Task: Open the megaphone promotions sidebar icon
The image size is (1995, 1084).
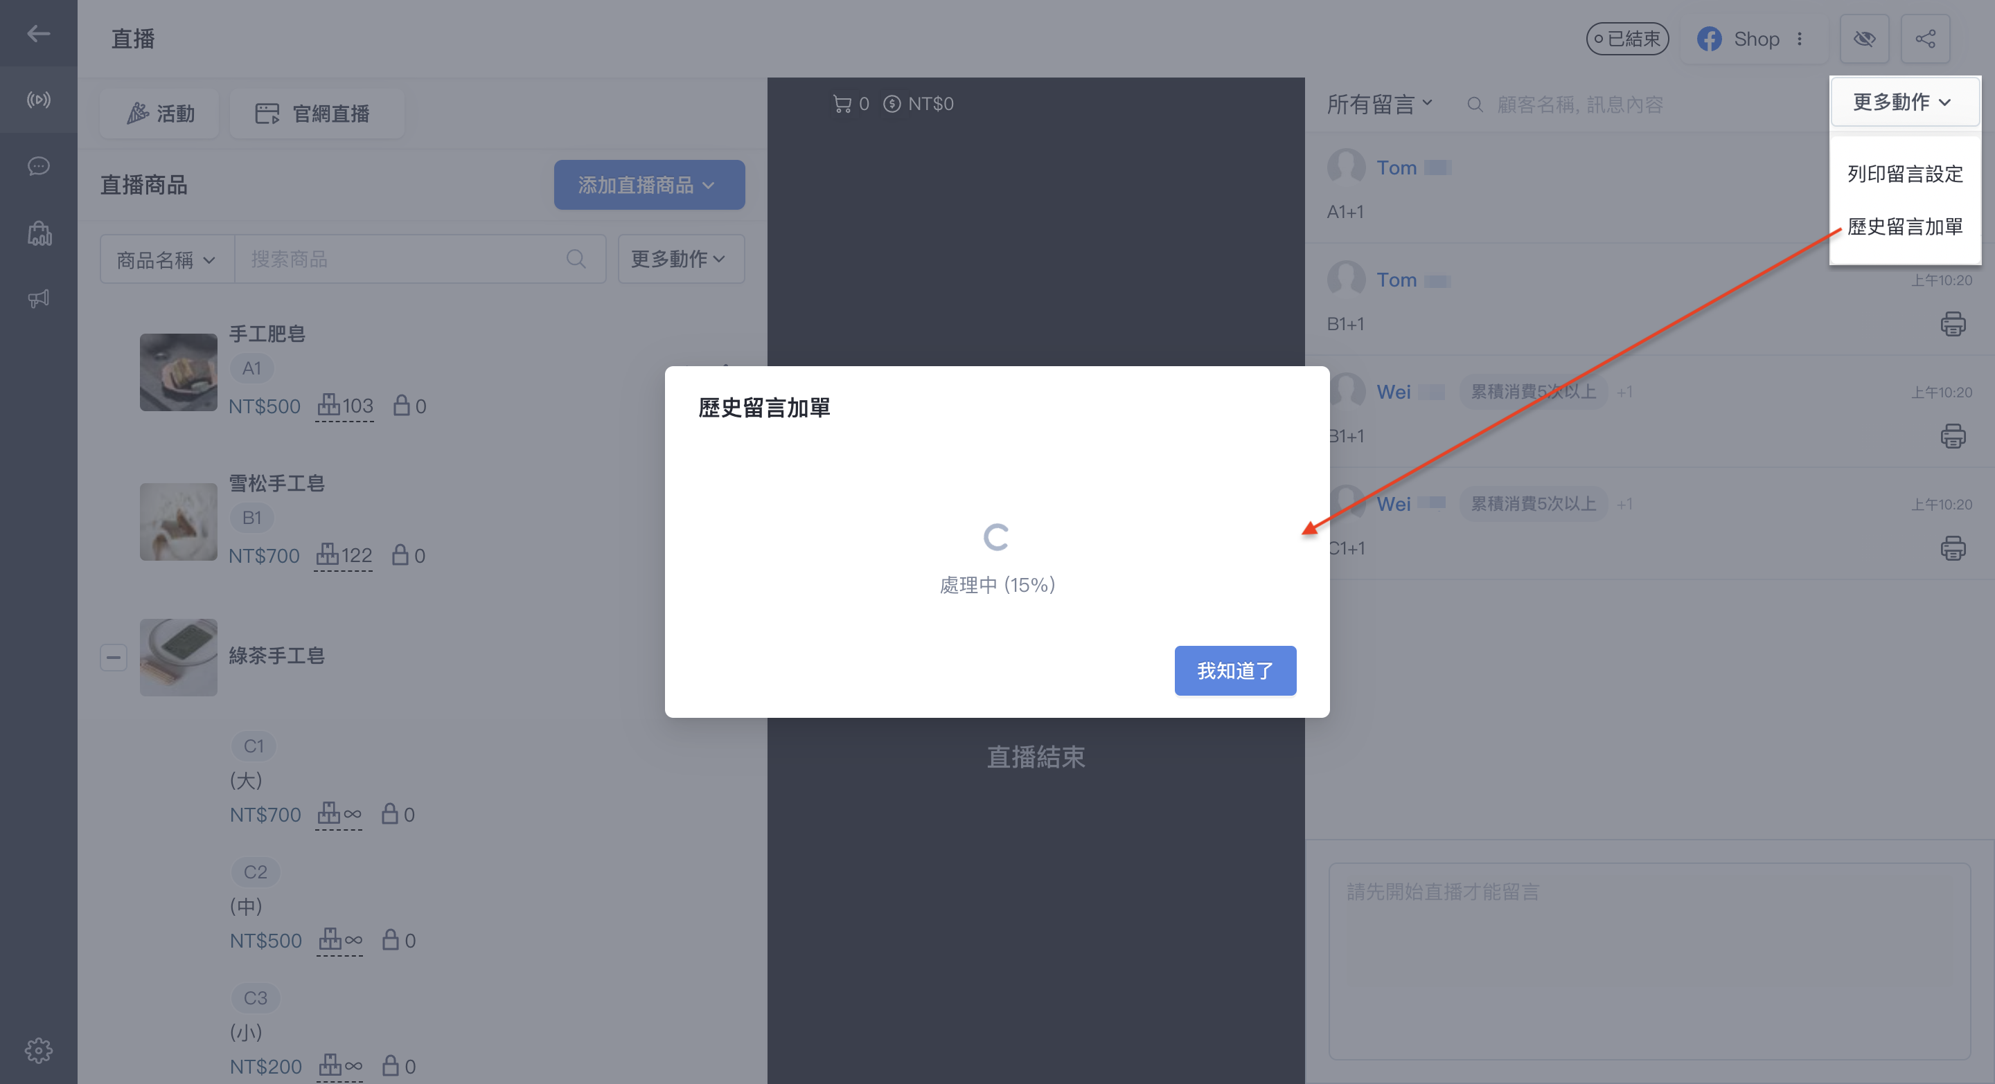Action: pyautogui.click(x=38, y=298)
